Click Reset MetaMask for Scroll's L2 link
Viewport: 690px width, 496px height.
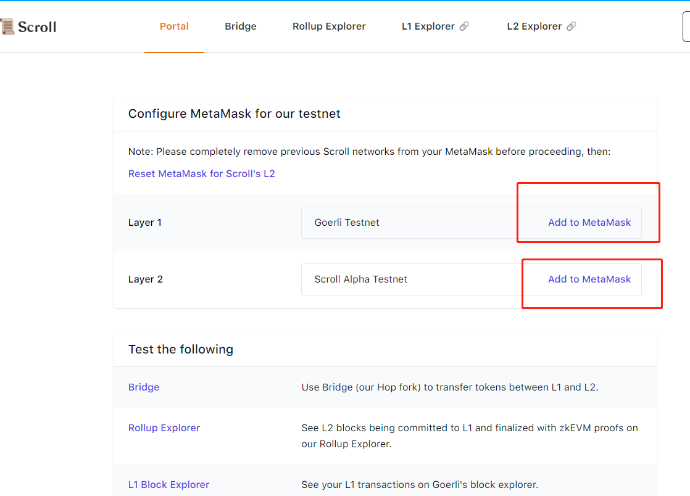[x=202, y=174]
